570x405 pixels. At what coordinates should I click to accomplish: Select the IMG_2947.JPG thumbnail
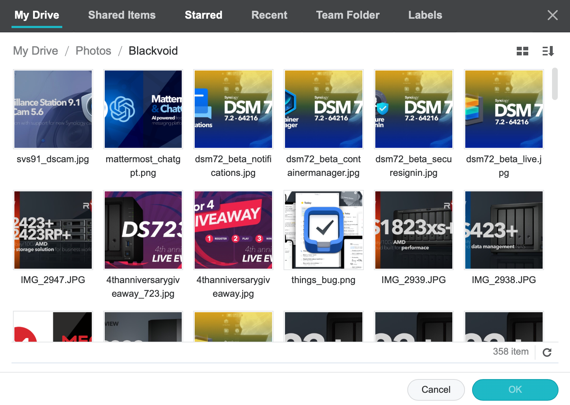[x=53, y=230]
